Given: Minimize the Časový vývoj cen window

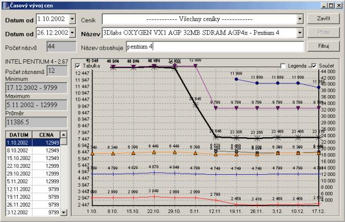Looking at the screenshot, I should (323, 6).
